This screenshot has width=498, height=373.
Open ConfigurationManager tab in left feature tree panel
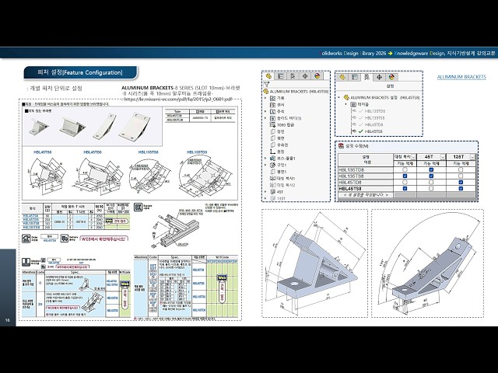293,76
